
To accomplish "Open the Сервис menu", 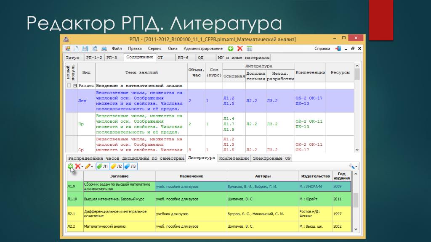I will 154,49.
